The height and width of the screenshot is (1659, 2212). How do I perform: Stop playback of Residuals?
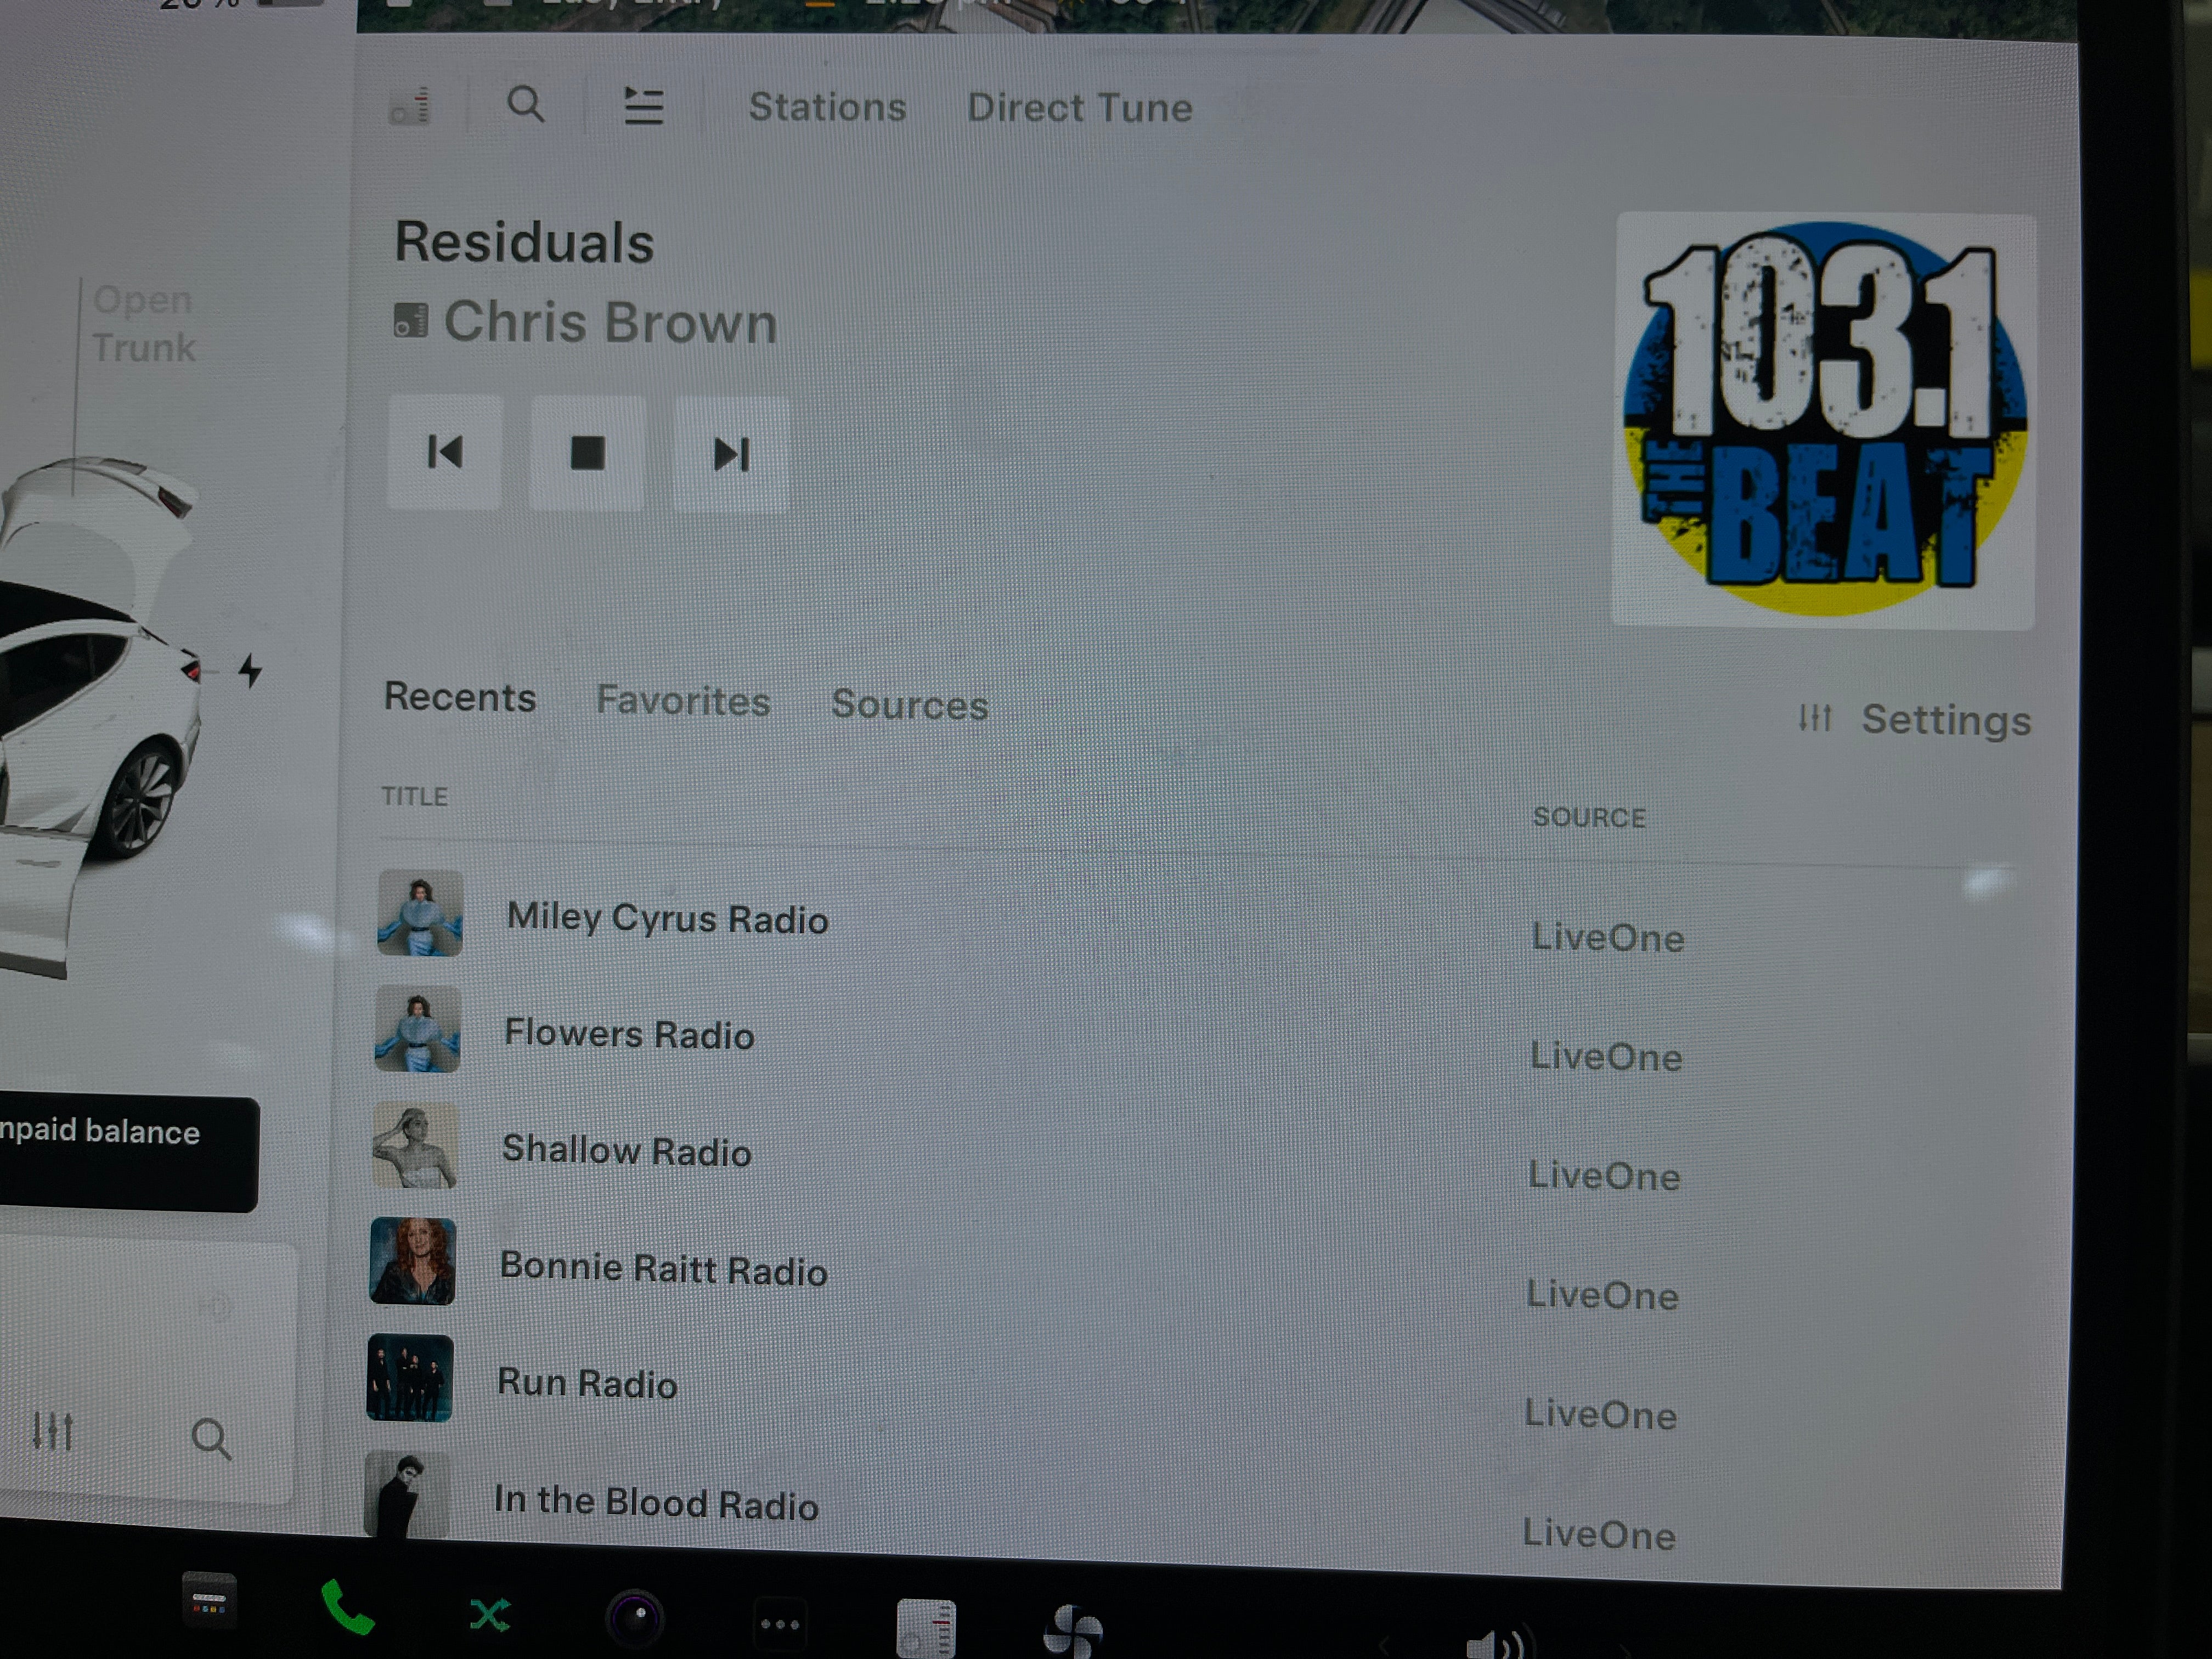(587, 453)
